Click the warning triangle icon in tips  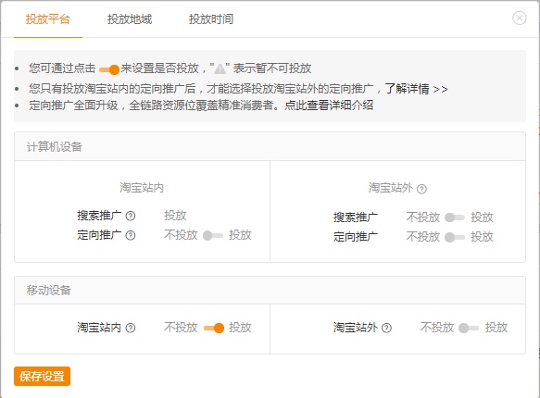(220, 69)
